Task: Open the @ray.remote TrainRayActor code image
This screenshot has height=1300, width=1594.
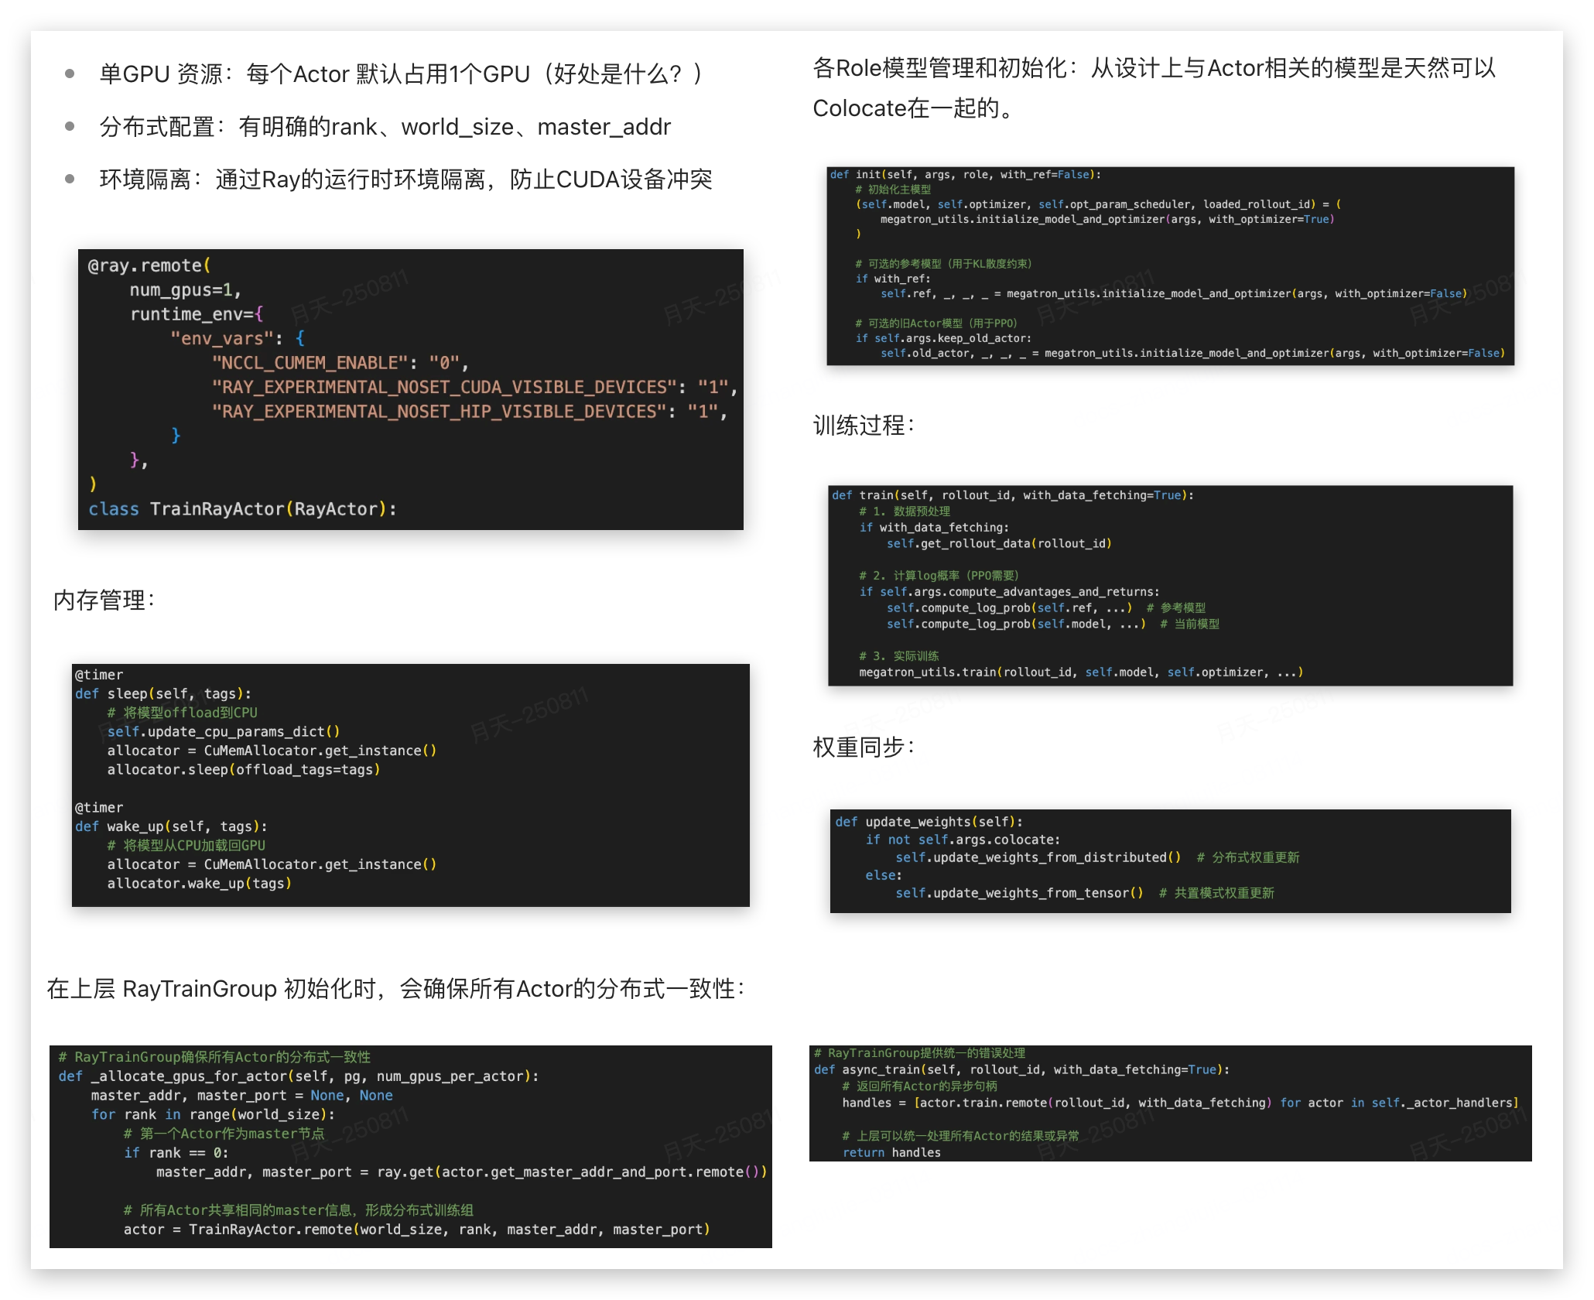Action: click(x=410, y=389)
